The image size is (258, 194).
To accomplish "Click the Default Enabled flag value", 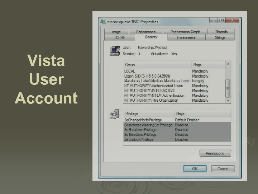I will click(187, 120).
